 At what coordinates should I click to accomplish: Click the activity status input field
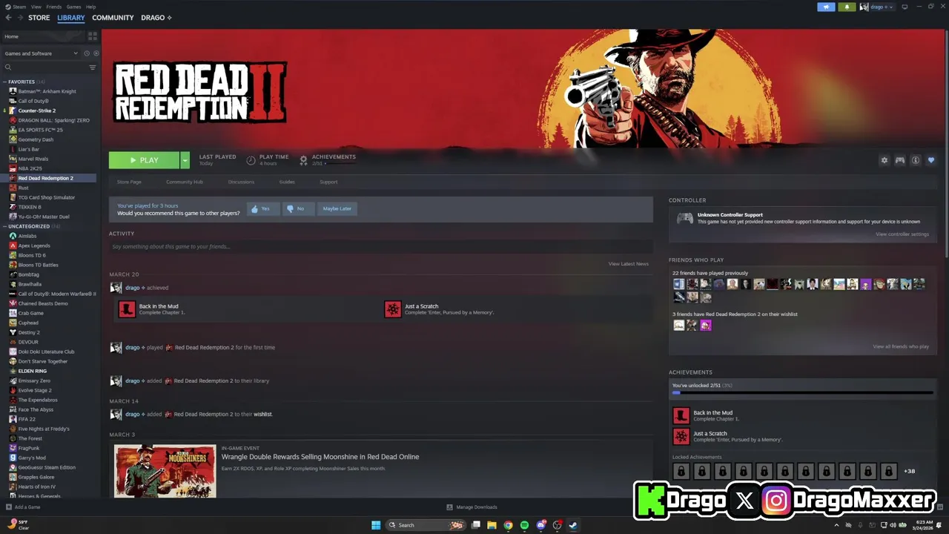tap(380, 246)
